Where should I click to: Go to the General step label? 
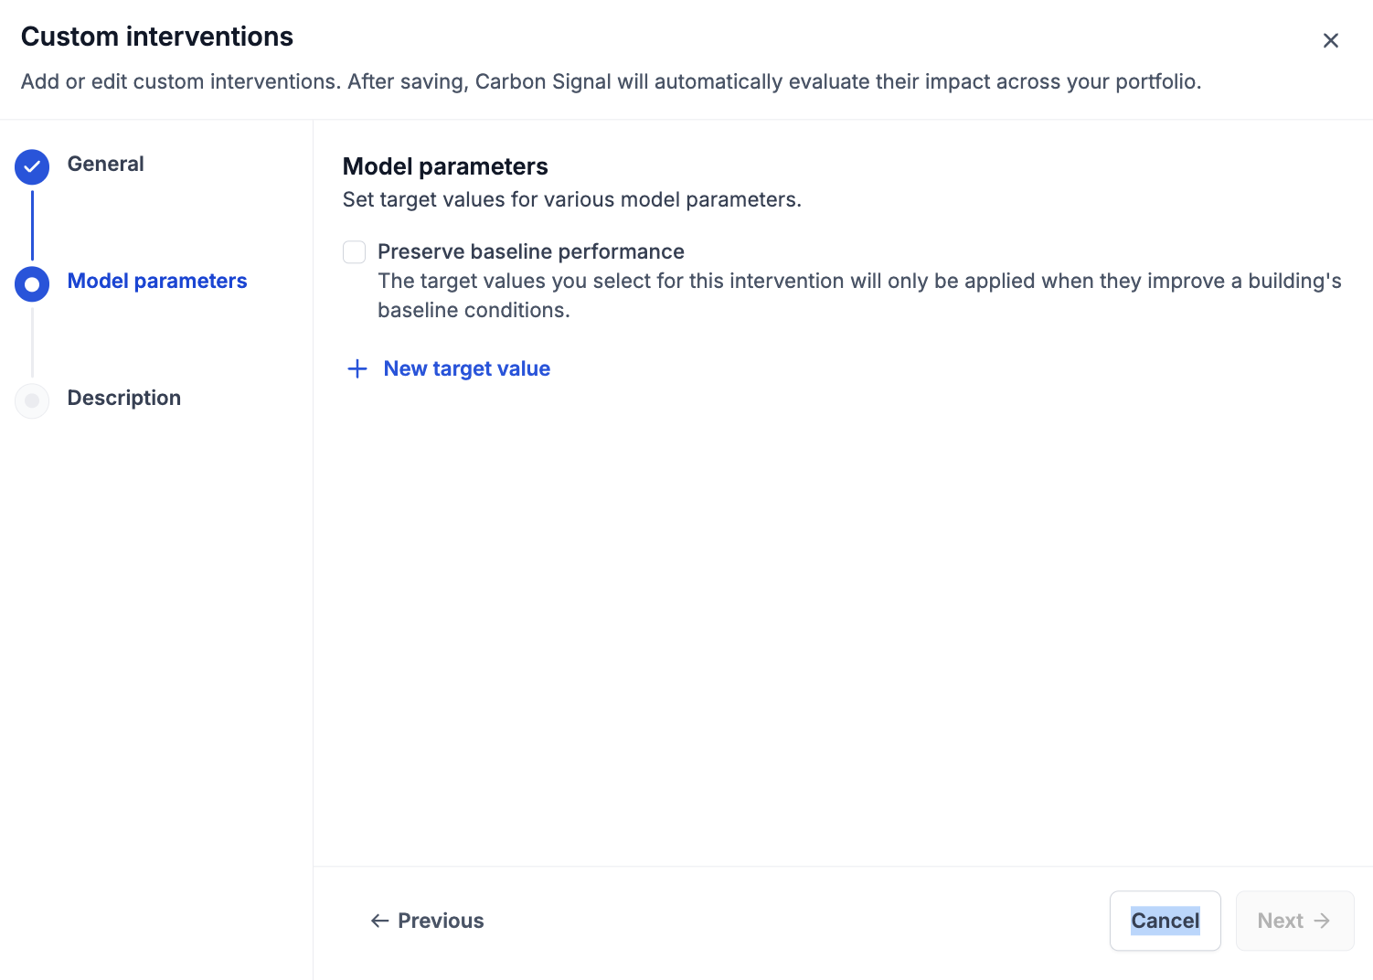(x=105, y=164)
